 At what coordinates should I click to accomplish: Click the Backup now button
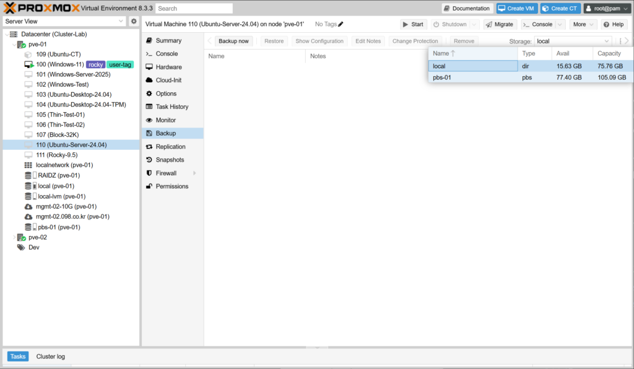point(234,41)
